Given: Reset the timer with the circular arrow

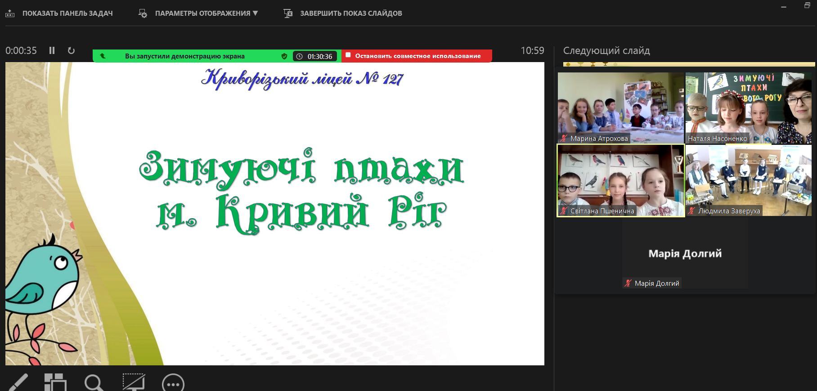Looking at the screenshot, I should point(71,50).
